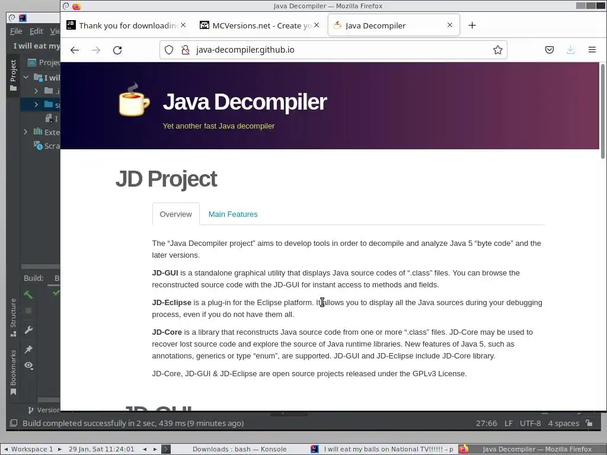Click the stop square icon in Build panel
The height and width of the screenshot is (455, 607).
[x=28, y=310]
